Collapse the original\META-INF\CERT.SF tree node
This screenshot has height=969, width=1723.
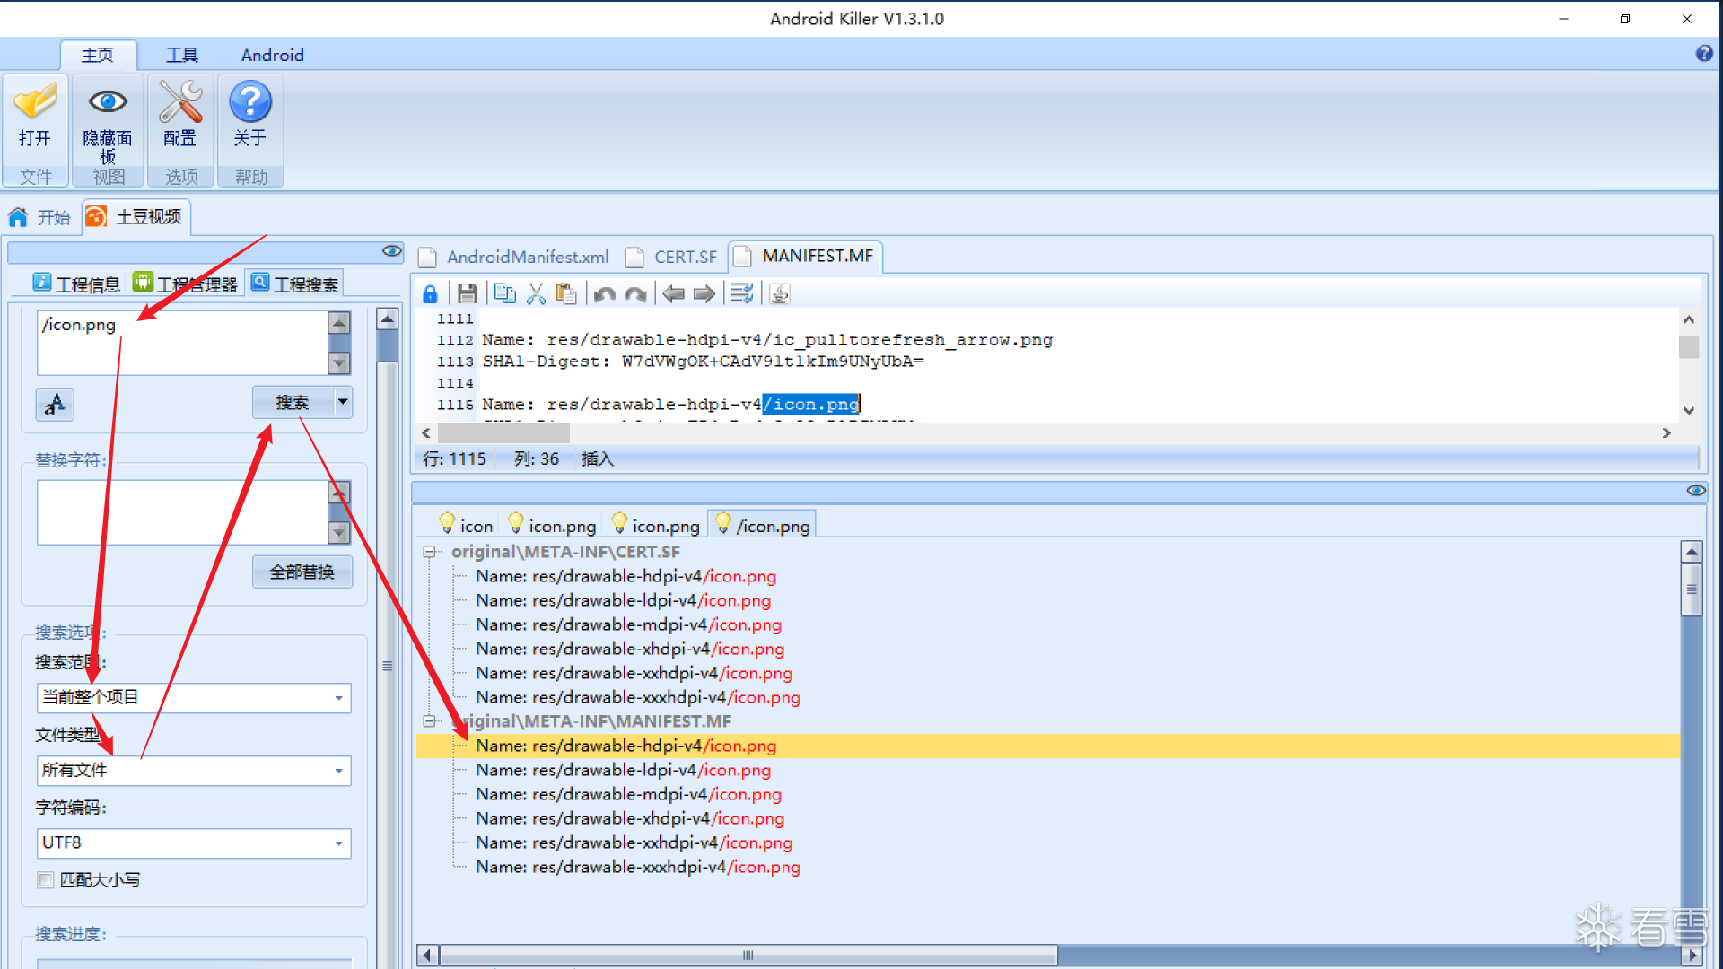(430, 552)
